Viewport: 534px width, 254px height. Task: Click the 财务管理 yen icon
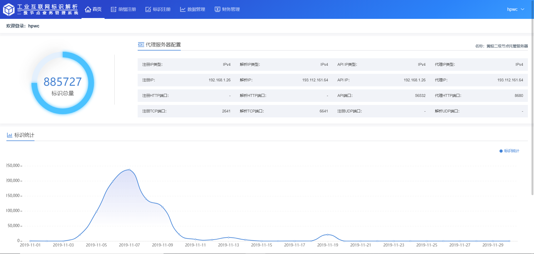[217, 9]
